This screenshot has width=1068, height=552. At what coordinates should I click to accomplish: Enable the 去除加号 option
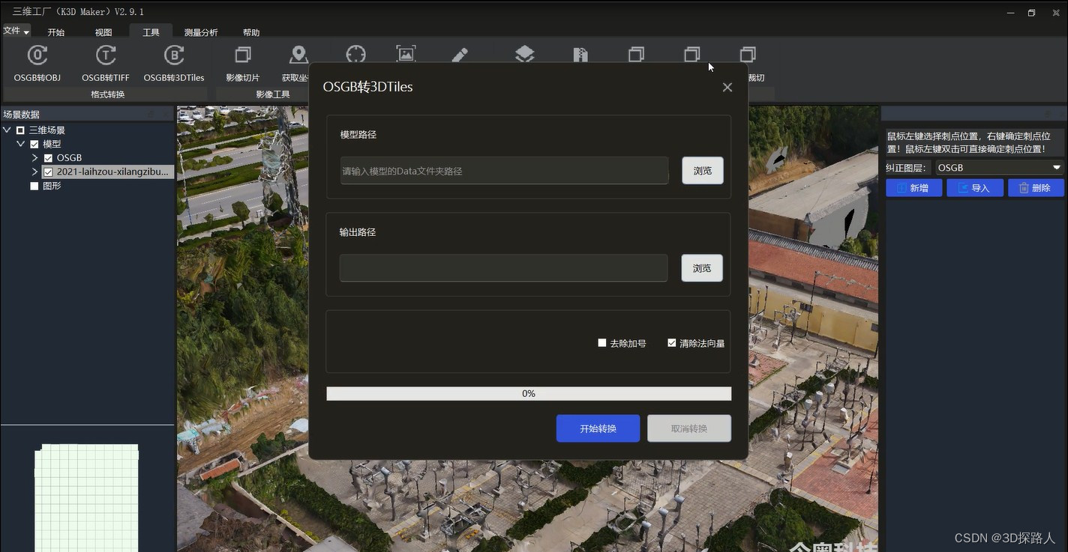coord(601,343)
